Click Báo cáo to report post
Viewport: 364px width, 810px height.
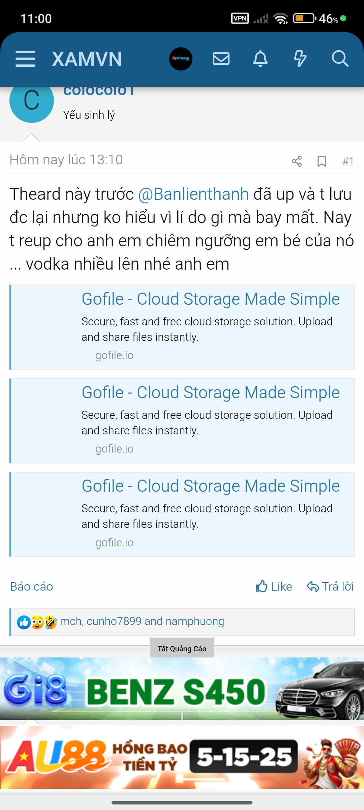(32, 587)
